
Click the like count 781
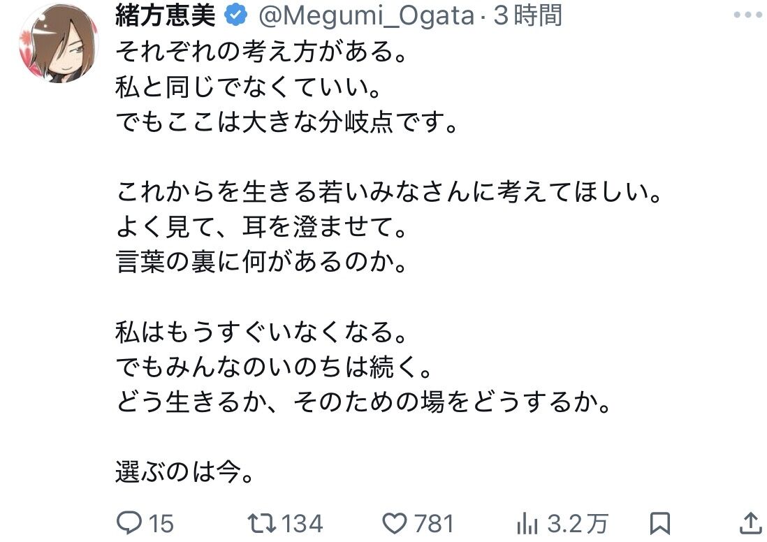tap(434, 523)
